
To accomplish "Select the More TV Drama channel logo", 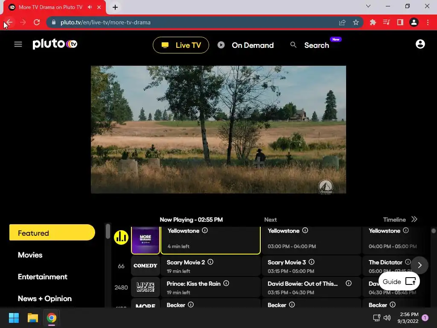I will coord(146,240).
